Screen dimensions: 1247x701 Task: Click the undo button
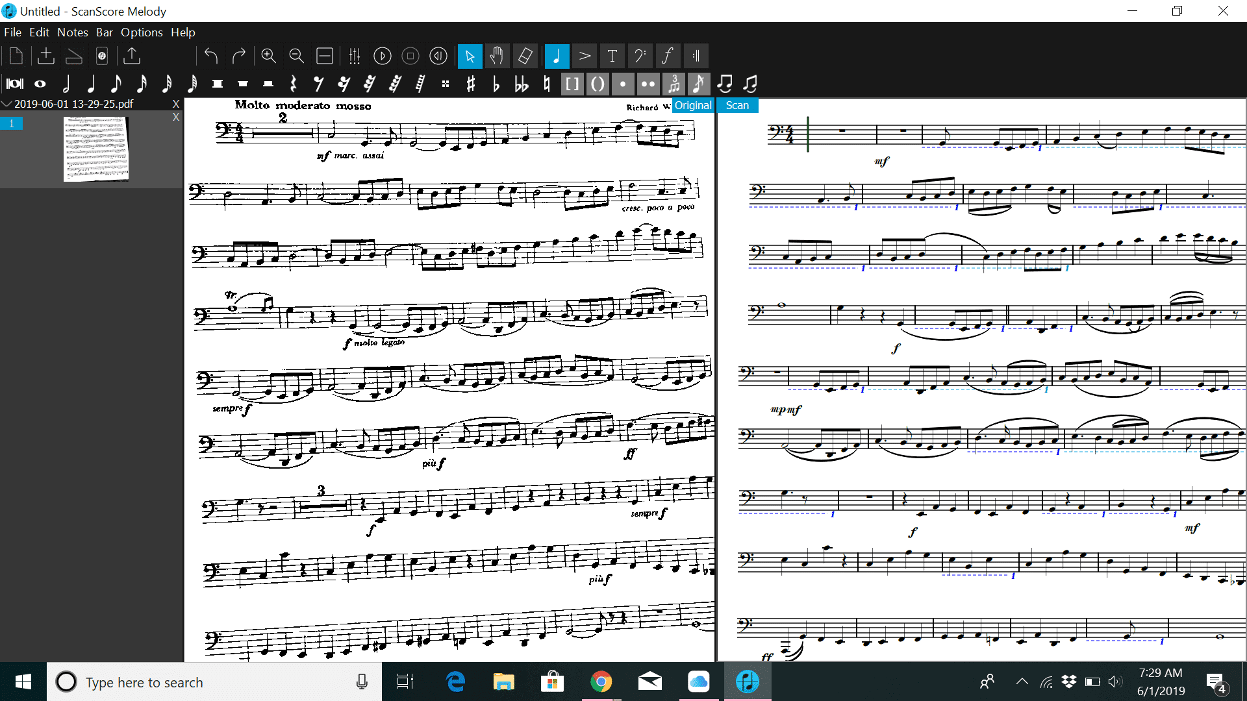point(212,56)
